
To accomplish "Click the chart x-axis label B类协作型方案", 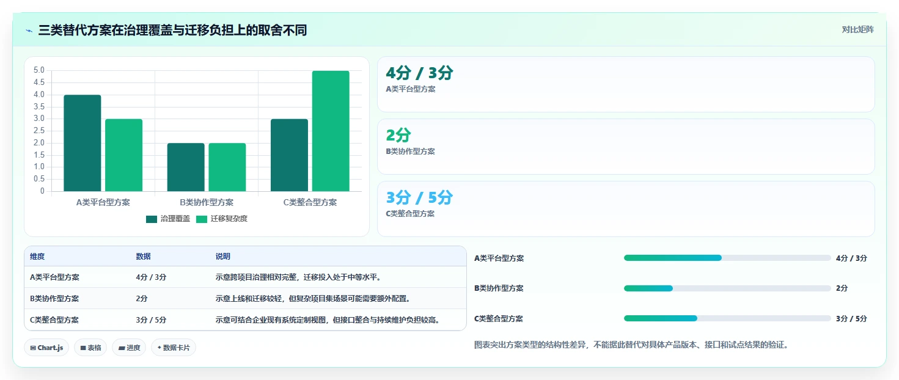I will pyautogui.click(x=207, y=202).
